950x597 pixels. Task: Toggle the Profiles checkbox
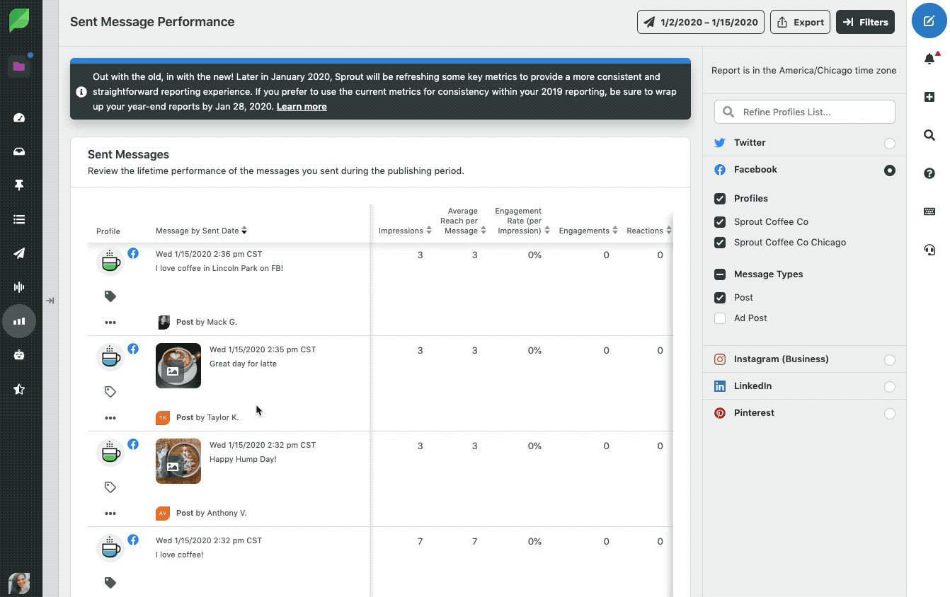point(720,199)
